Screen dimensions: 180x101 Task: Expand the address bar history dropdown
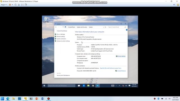pos(103,27)
